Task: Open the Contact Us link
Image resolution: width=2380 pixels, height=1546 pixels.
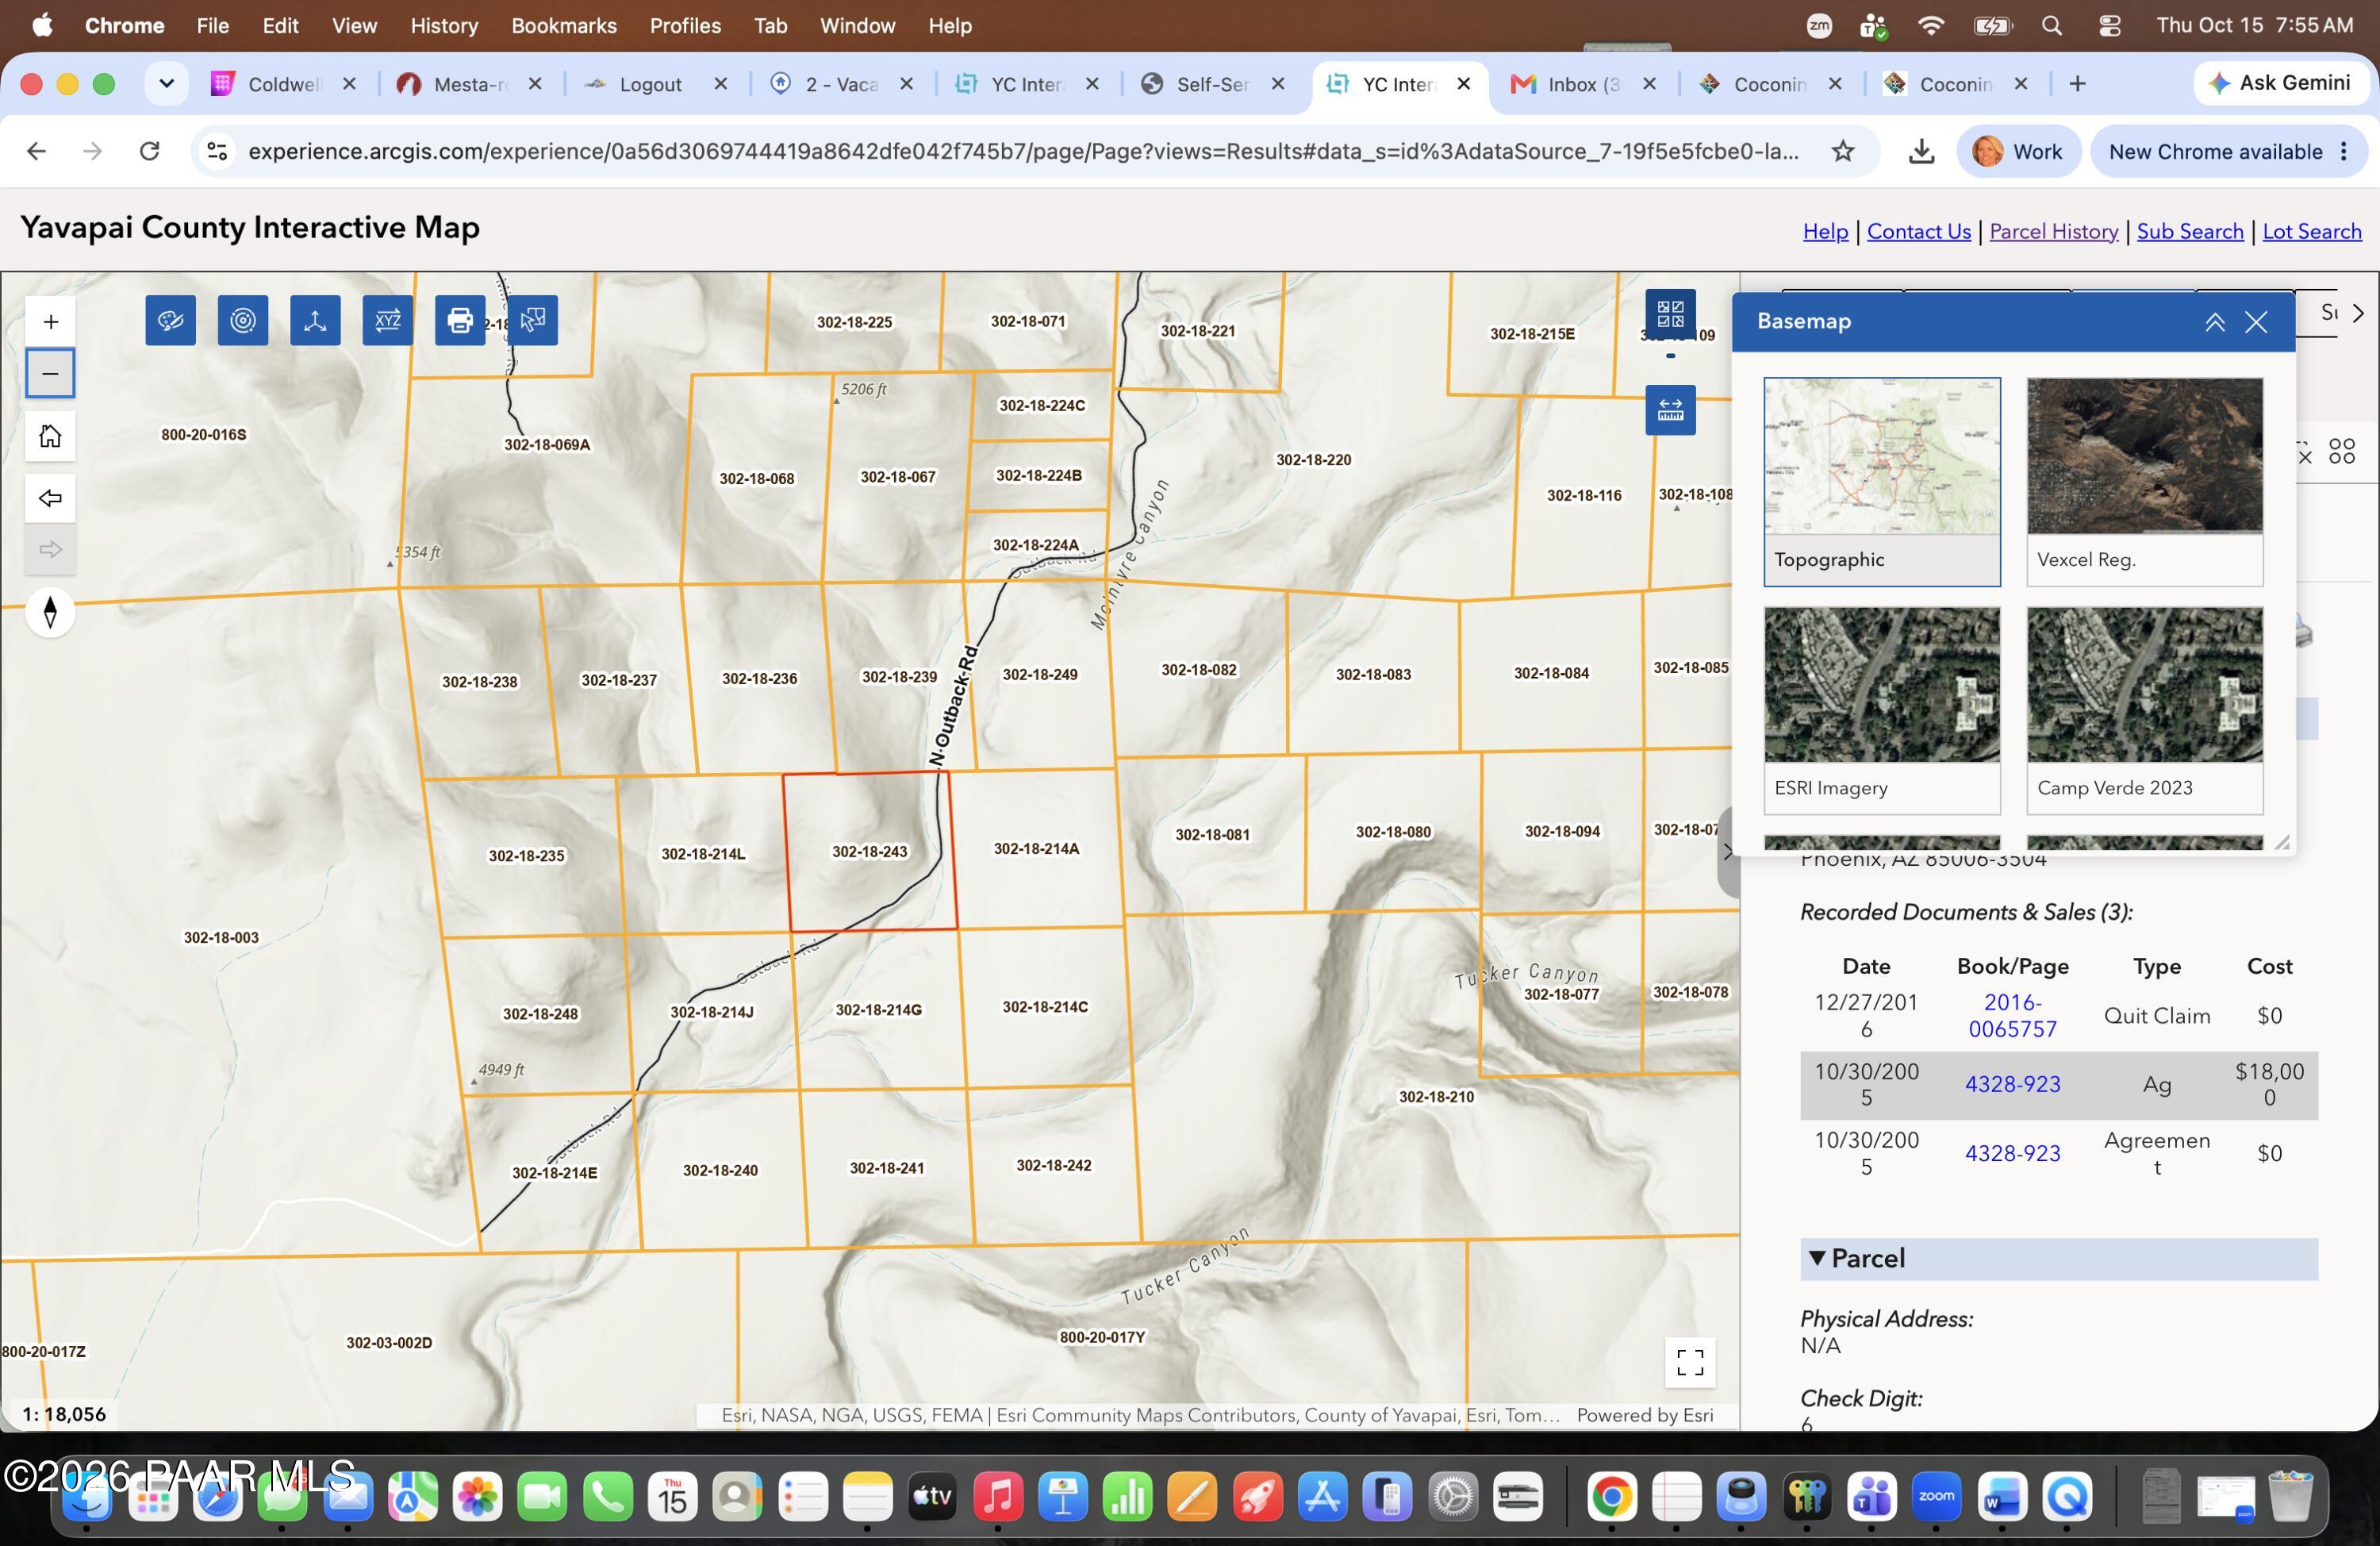Action: pyautogui.click(x=1918, y=231)
